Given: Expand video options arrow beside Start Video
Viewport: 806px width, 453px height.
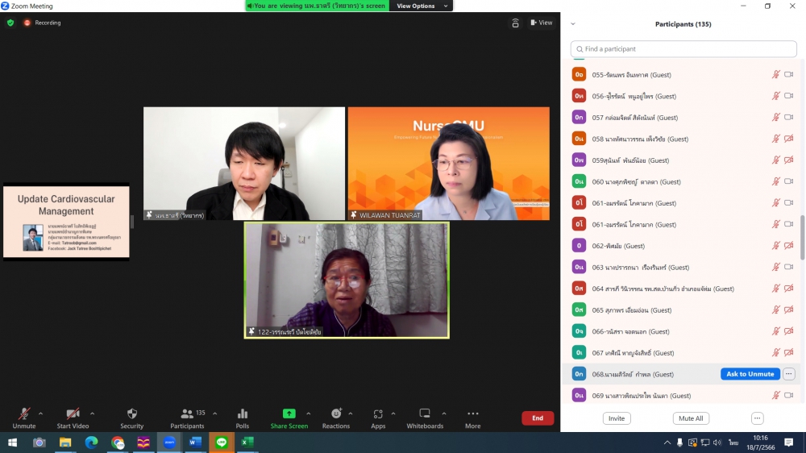Looking at the screenshot, I should (x=92, y=414).
